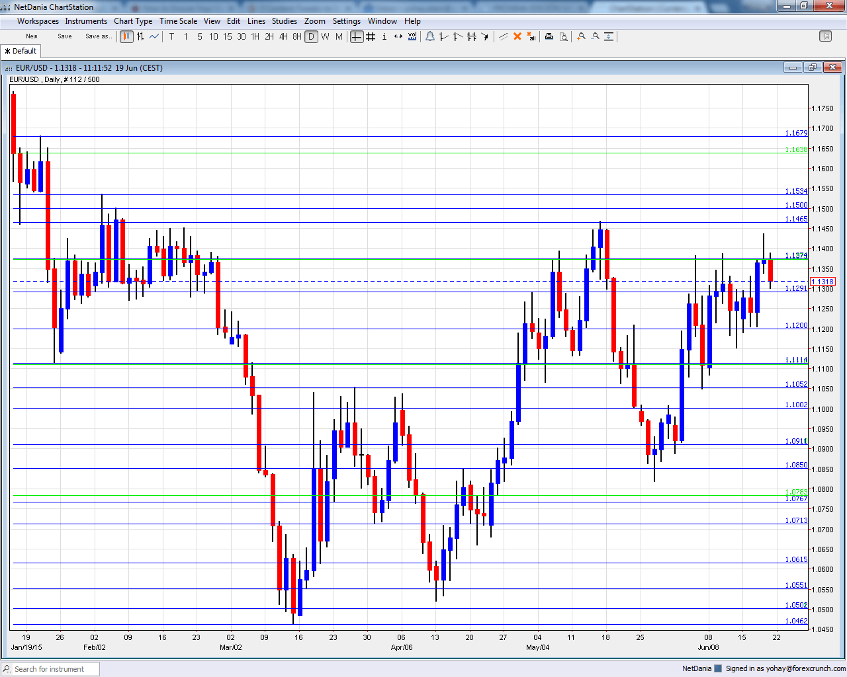Click the second order tool after bell
The image size is (847, 677).
coord(458,36)
